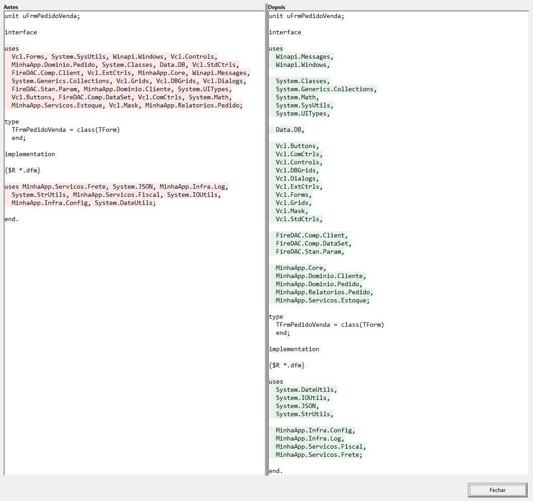Screen dimensions: 533x501
Task: Click the "System.Generics.Collections," line in Depois pane
Action: (326, 89)
